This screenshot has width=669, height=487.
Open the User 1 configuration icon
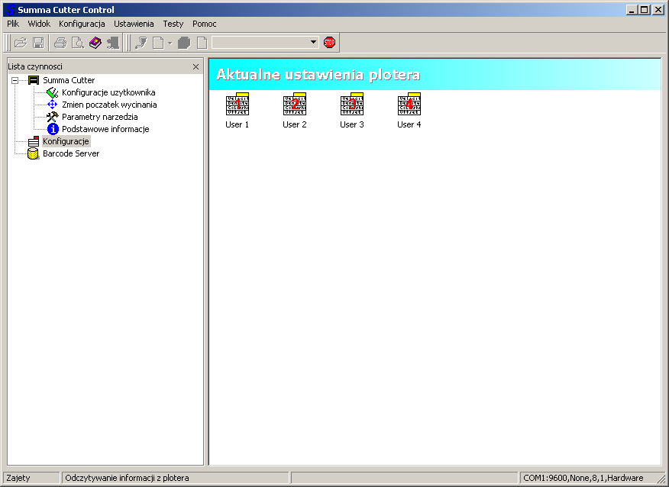[x=238, y=104]
